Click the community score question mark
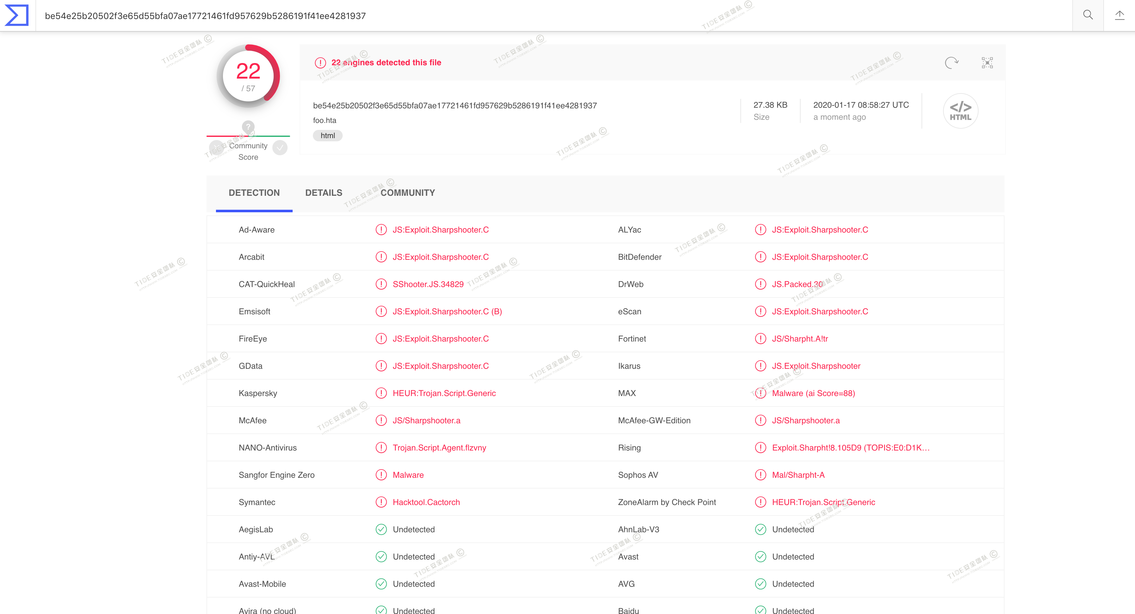The height and width of the screenshot is (614, 1135). click(248, 127)
